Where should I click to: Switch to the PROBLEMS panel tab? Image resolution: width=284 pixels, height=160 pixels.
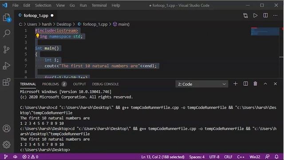click(x=50, y=84)
